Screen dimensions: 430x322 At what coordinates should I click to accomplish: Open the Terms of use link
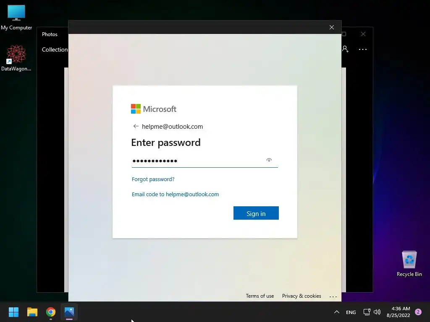coord(260,296)
